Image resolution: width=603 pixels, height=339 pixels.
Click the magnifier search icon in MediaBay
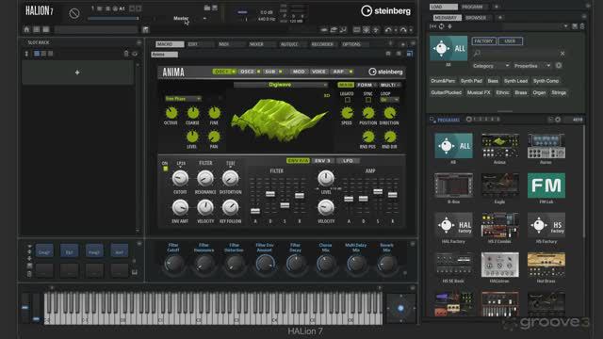click(x=477, y=53)
